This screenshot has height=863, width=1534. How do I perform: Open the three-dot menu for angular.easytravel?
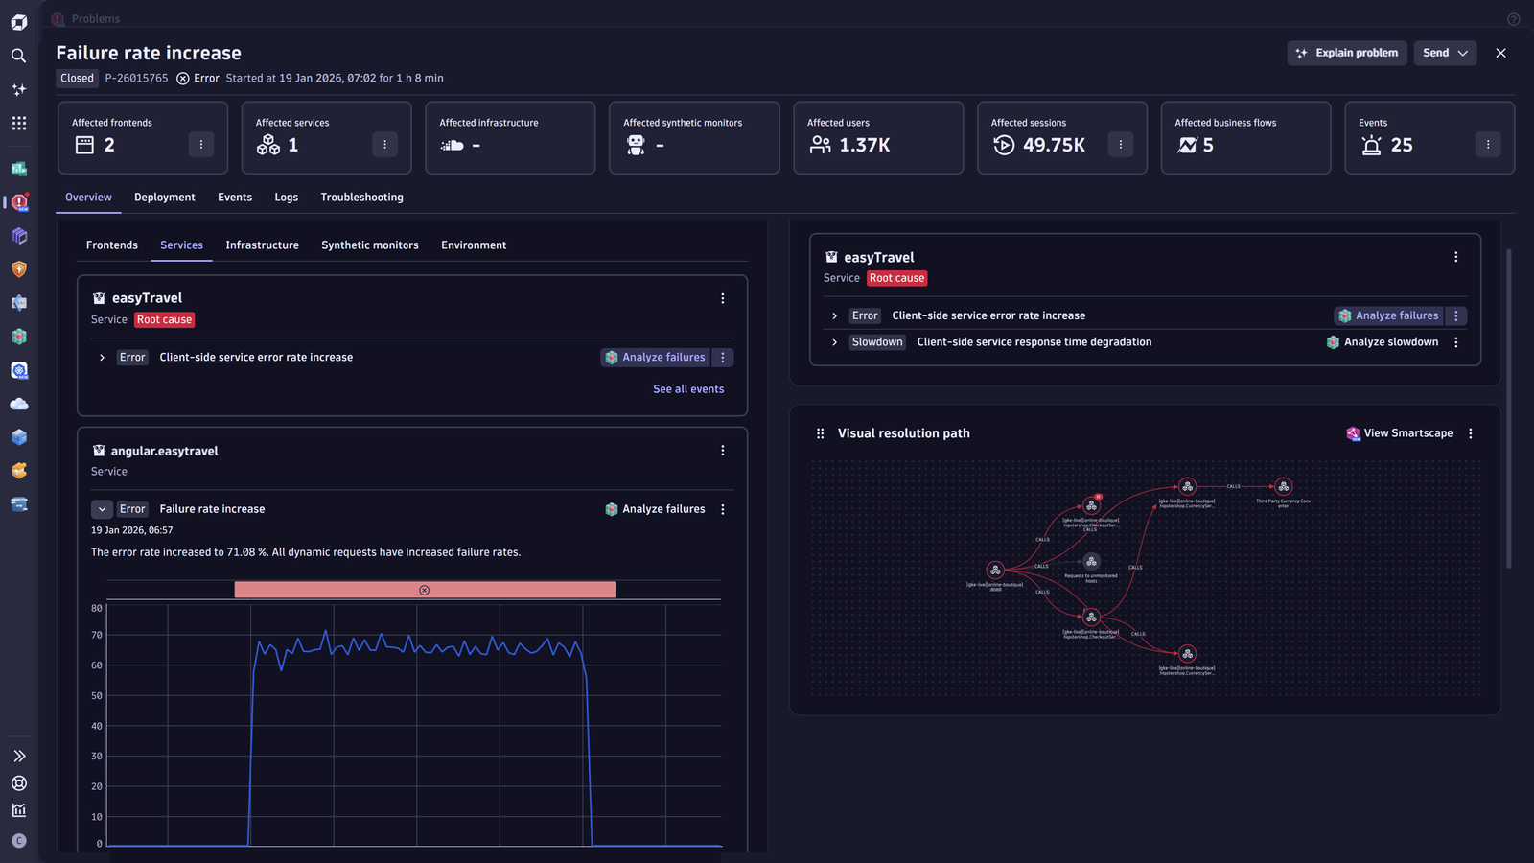[723, 451]
